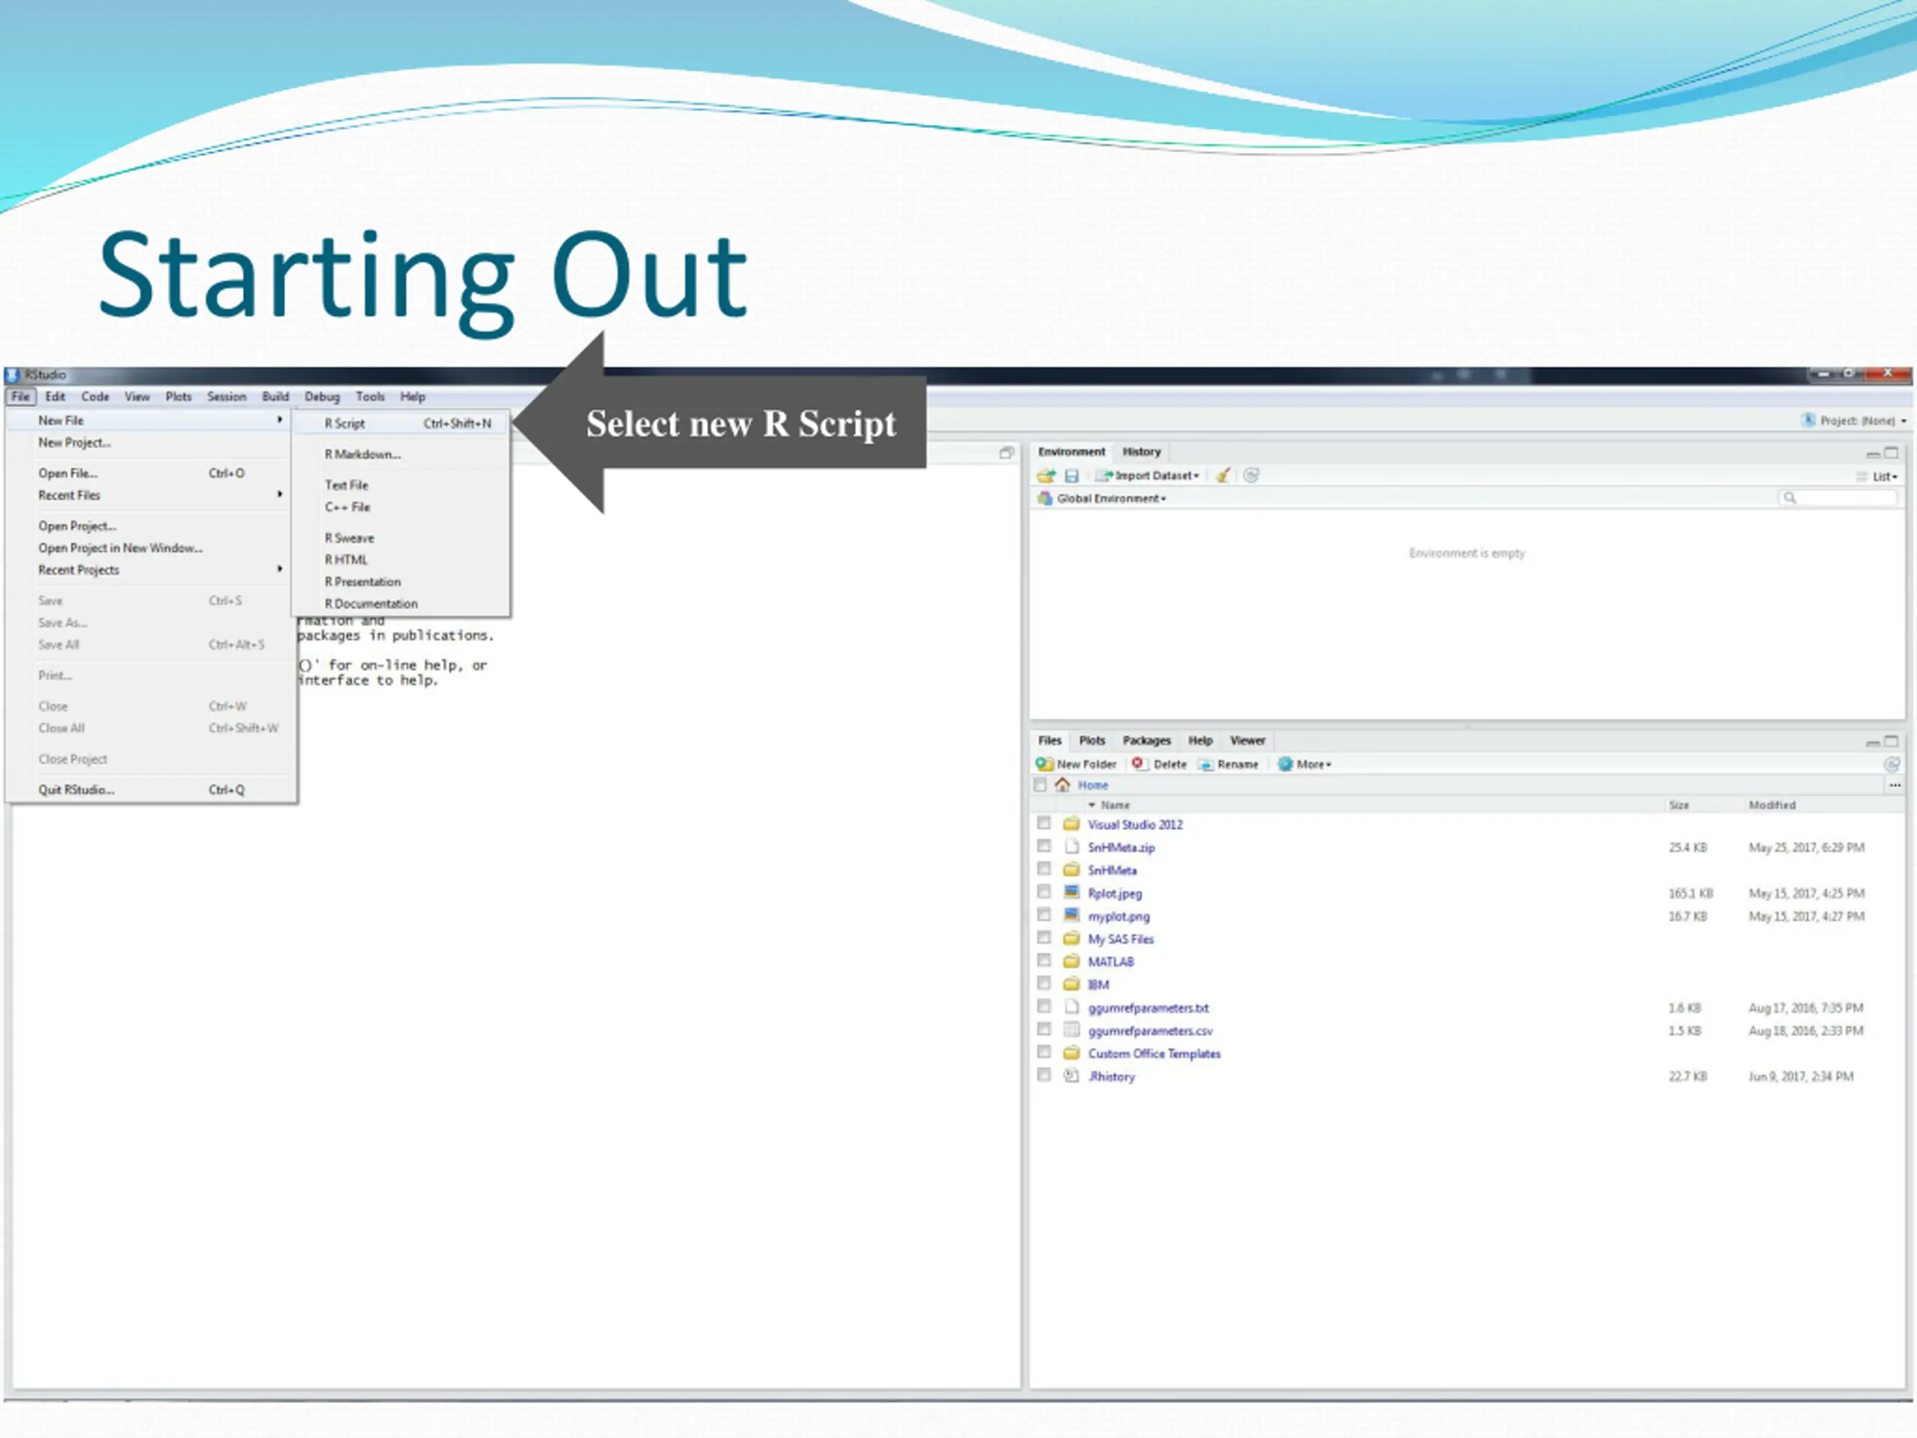Check the box next to Rplot.jpeg
The image size is (1917, 1438).
[1045, 892]
